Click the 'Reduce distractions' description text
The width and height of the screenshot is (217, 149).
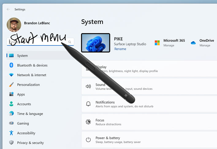click(108, 124)
